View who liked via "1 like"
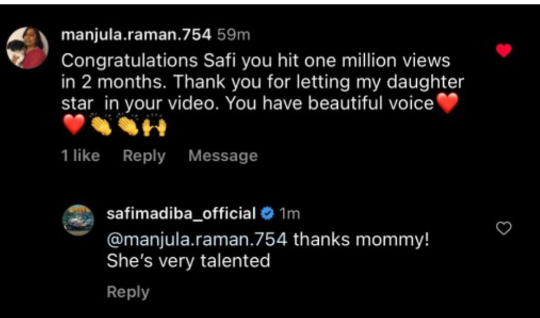 coord(81,156)
